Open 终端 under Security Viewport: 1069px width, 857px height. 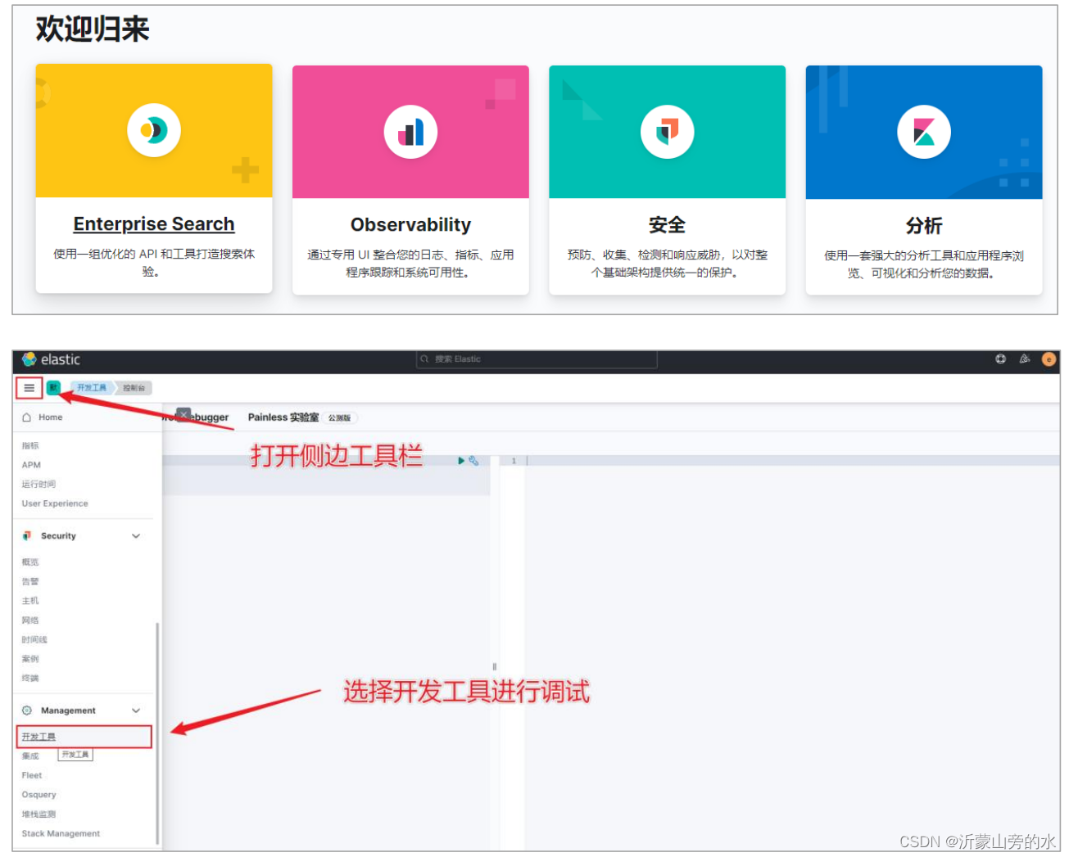tap(30, 679)
